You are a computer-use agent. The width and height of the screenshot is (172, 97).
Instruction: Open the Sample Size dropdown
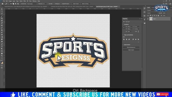point(32,4)
